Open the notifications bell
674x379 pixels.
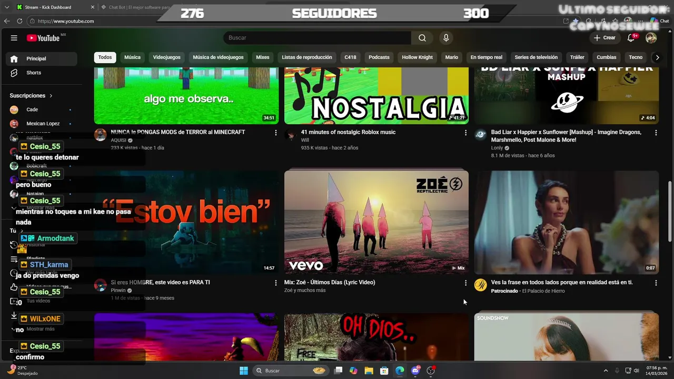click(x=631, y=38)
